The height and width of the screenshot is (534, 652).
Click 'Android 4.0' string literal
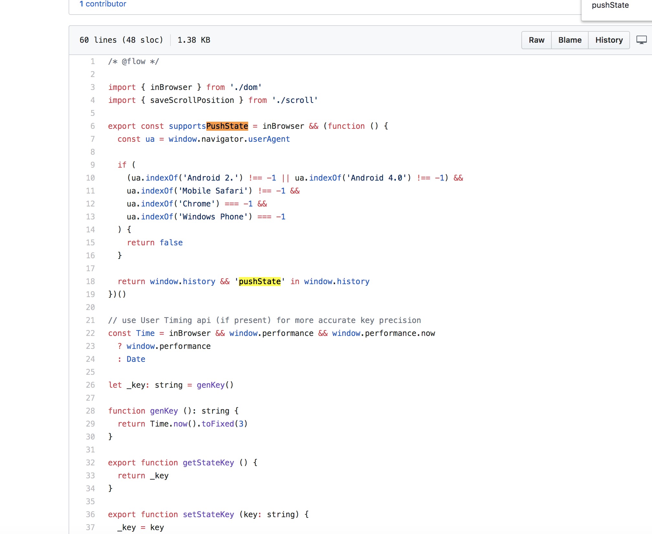pyautogui.click(x=376, y=178)
